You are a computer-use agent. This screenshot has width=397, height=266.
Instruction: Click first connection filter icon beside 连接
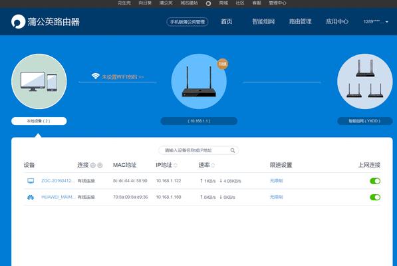93,166
